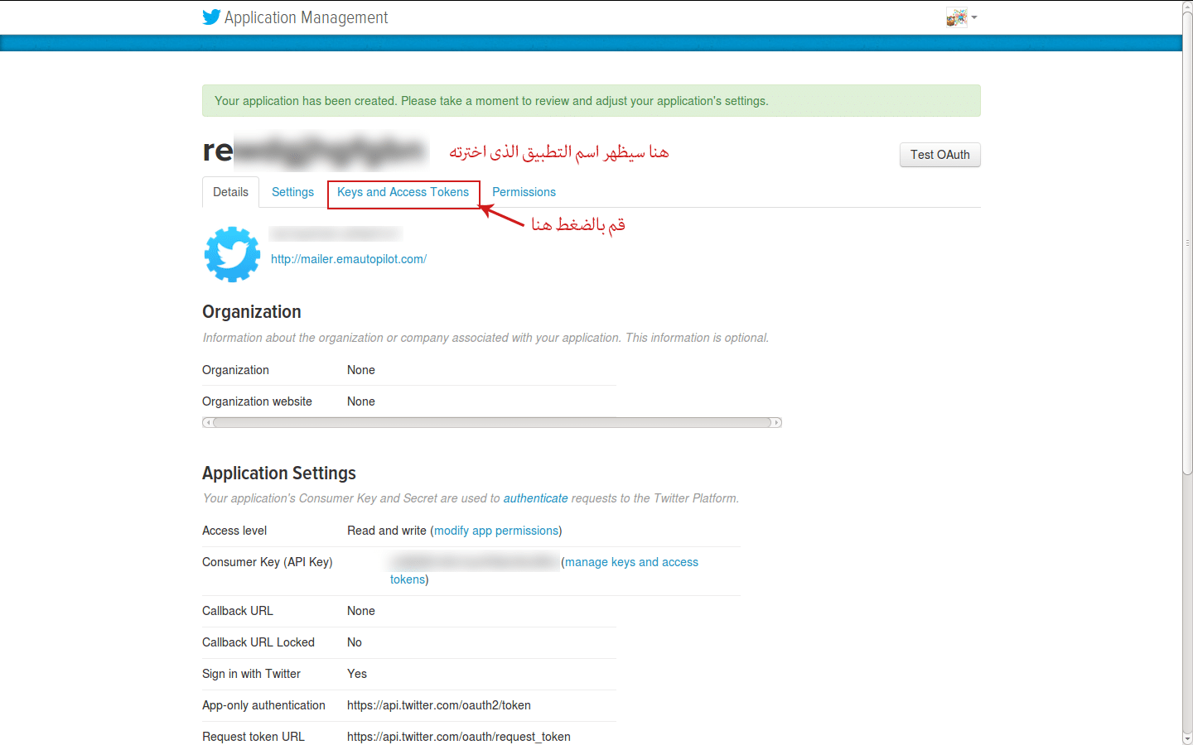
Task: Open the user avatar account menu
Action: point(962,17)
